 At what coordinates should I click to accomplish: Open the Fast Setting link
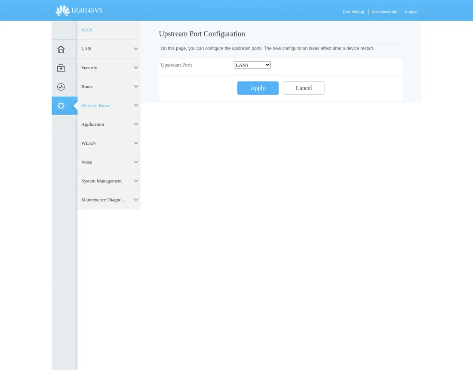[x=353, y=12]
